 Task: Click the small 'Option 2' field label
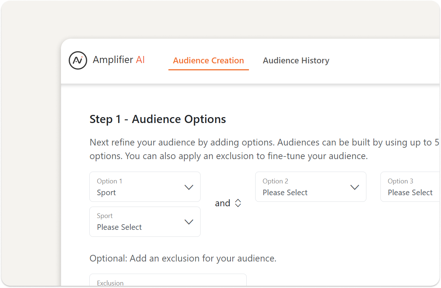coord(275,181)
